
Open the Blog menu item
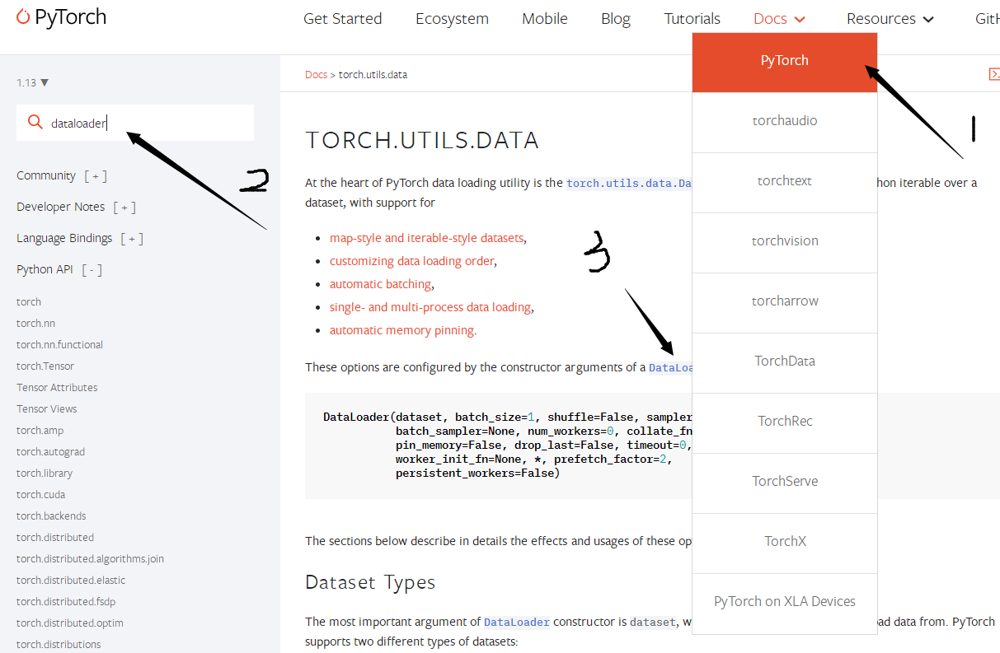click(616, 19)
